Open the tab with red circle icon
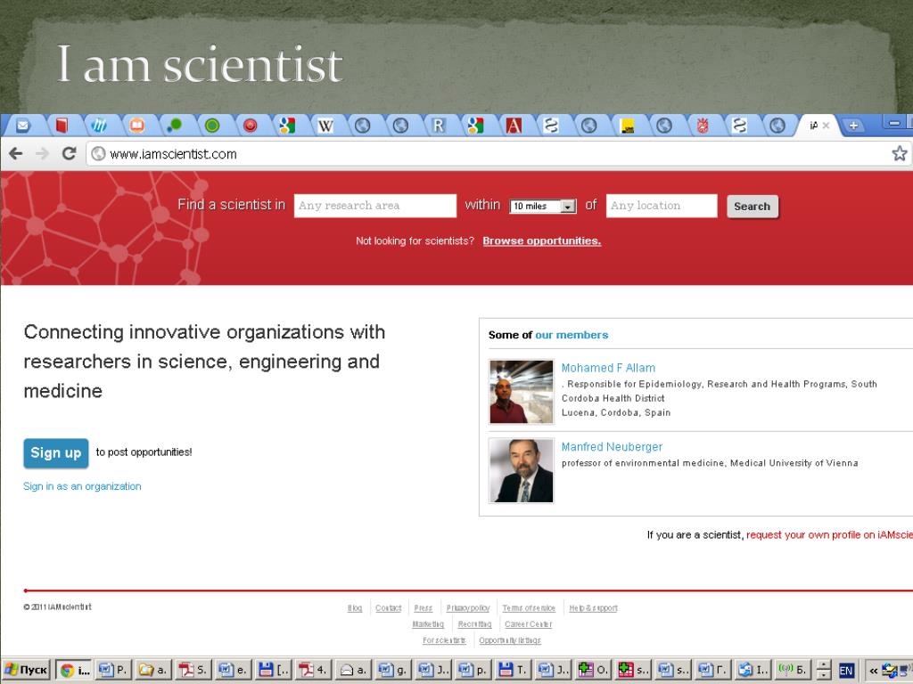 (250, 125)
